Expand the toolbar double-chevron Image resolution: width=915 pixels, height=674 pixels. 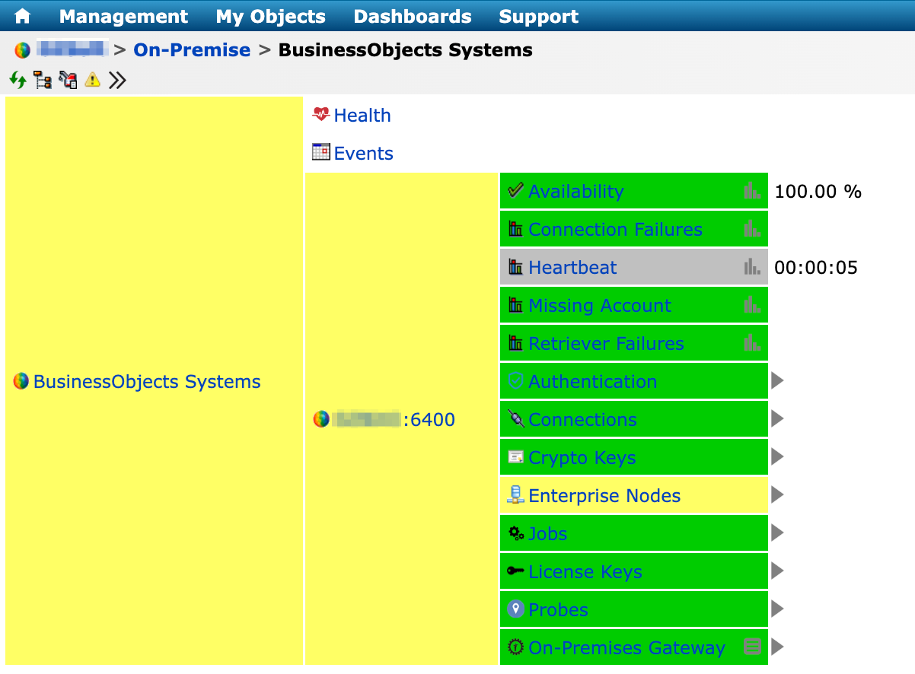click(117, 79)
